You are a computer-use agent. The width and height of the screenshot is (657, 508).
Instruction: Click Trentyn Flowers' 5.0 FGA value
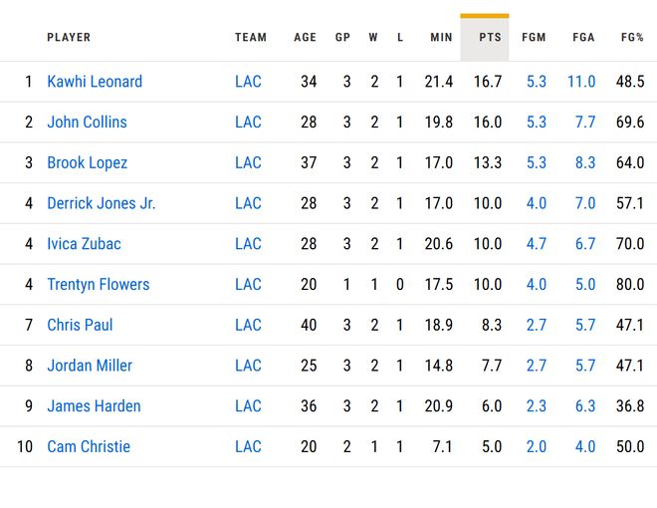tap(584, 285)
